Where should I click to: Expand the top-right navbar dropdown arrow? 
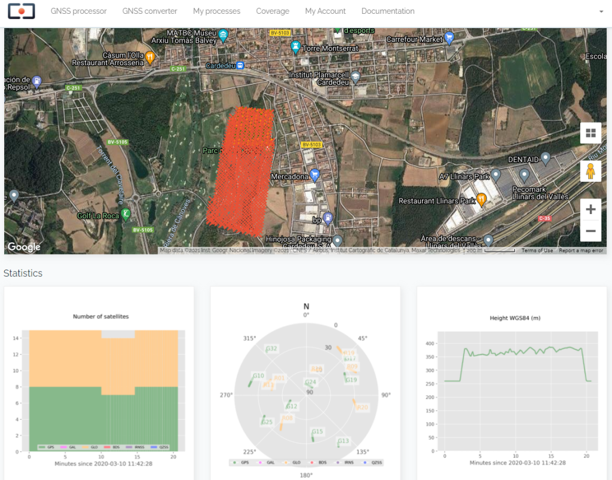pyautogui.click(x=600, y=11)
